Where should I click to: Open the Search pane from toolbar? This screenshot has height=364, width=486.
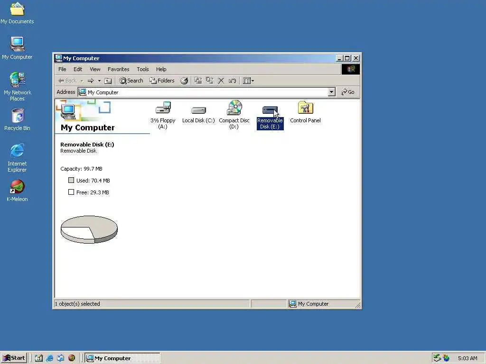(x=131, y=81)
